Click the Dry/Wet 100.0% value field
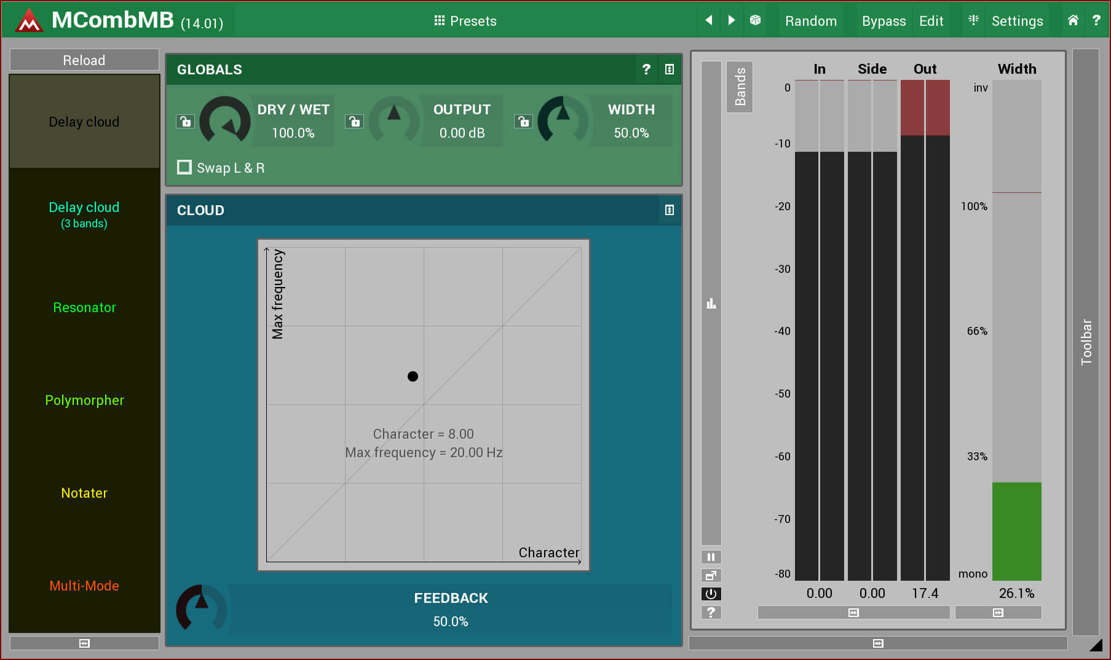1111x660 pixels. pos(293,133)
